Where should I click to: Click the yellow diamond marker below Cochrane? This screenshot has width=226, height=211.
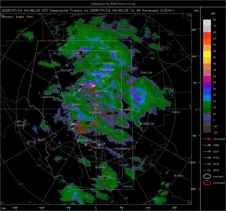tap(86, 145)
